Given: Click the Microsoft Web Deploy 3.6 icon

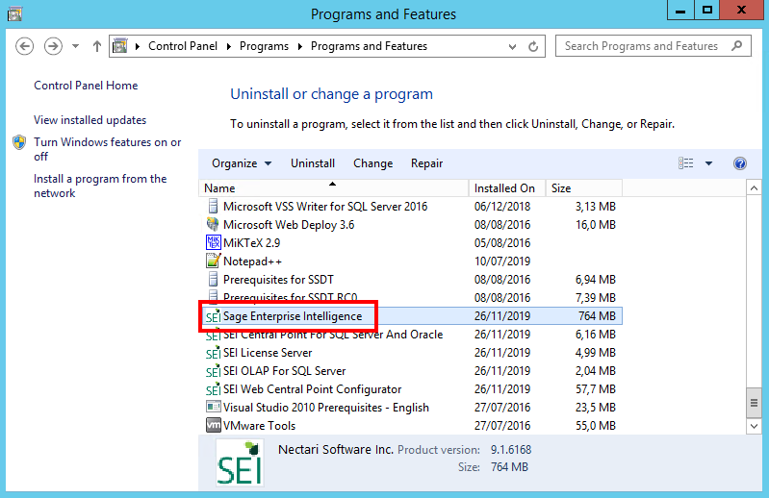Looking at the screenshot, I should (214, 225).
